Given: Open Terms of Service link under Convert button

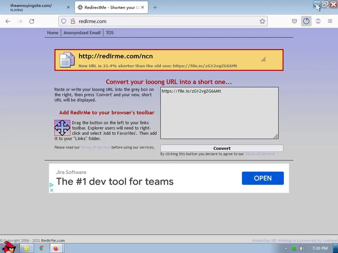Looking at the screenshot, I should tap(259, 154).
